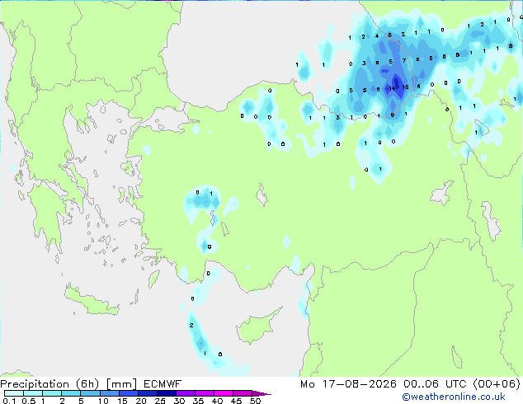Click the legend label '45'
Viewport: 523px width, 404px height.
(236, 401)
